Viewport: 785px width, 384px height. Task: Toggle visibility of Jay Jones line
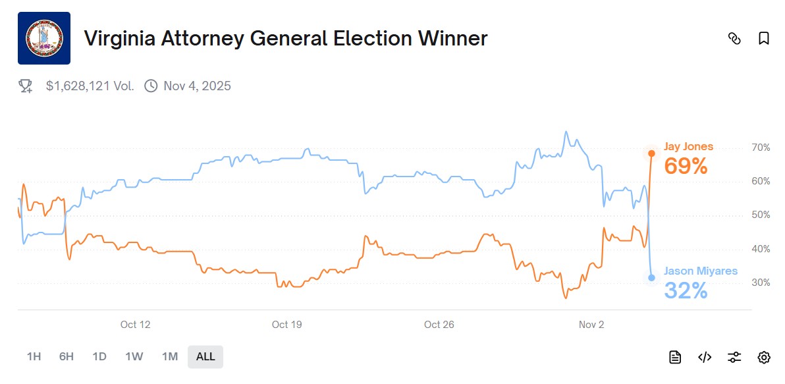(x=688, y=146)
